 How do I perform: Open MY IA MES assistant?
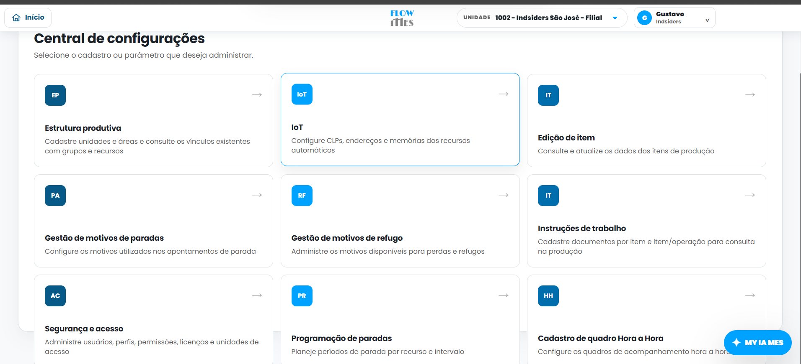coord(757,343)
